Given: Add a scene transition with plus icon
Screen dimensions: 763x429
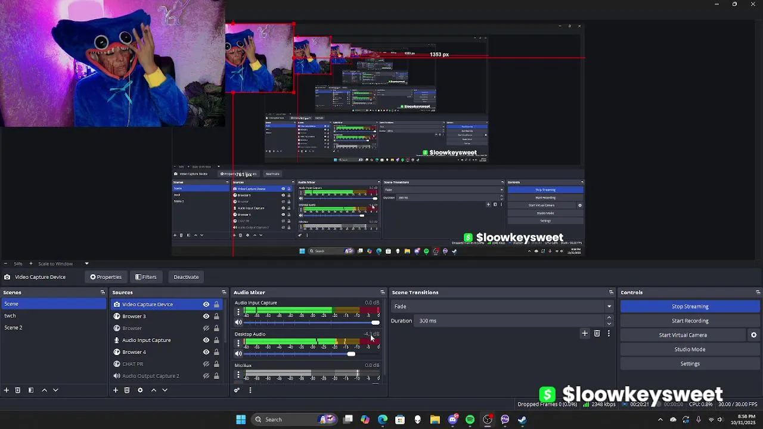Looking at the screenshot, I should 585,334.
